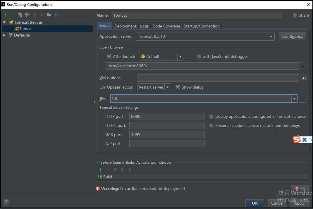Click the AJP port field
Image resolution: width=313 pixels, height=209 pixels.
point(167,144)
